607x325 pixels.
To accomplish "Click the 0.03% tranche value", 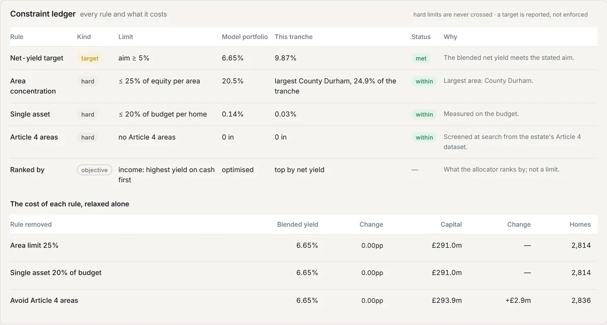I will click(x=285, y=114).
